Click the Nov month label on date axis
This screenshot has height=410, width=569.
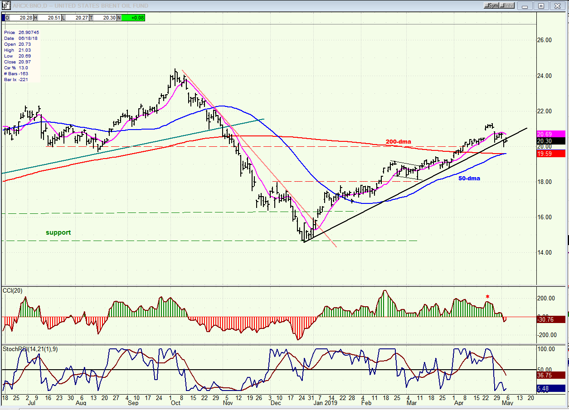tap(228, 402)
